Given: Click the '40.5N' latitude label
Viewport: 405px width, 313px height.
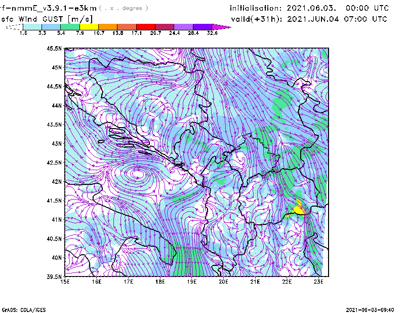Looking at the screenshot, I should coord(54,239).
